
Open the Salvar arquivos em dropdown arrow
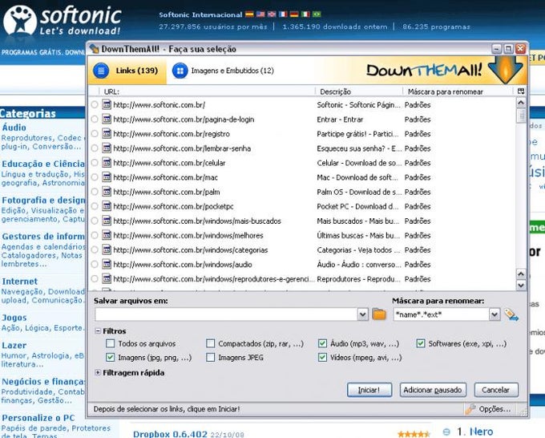(362, 314)
